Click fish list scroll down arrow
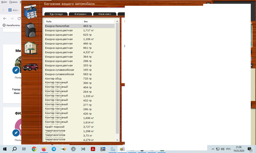 coord(117,140)
